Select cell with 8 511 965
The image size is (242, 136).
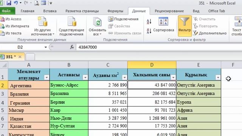pos(108,93)
